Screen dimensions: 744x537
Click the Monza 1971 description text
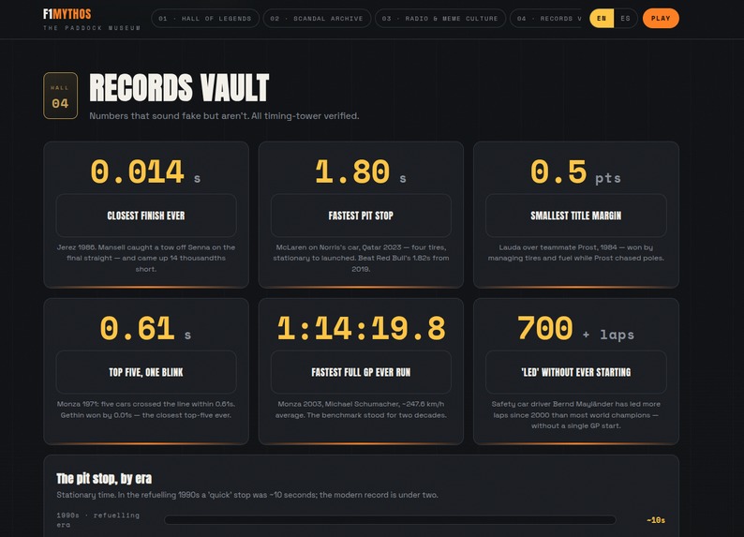[146, 410]
